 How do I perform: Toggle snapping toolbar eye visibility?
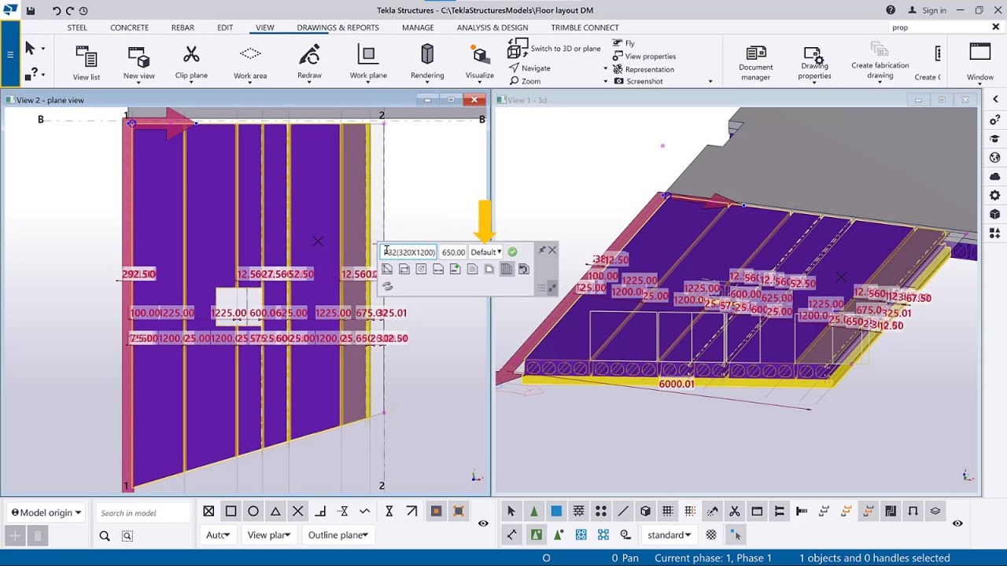(x=483, y=523)
